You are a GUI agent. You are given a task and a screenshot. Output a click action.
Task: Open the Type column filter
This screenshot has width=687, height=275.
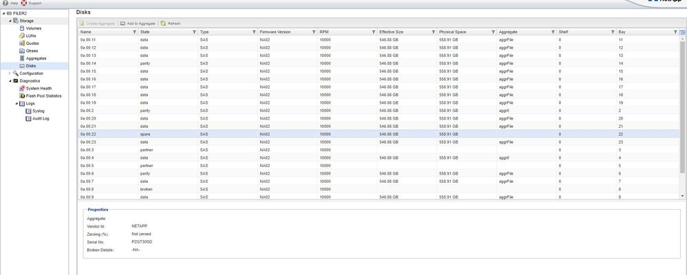(x=254, y=32)
